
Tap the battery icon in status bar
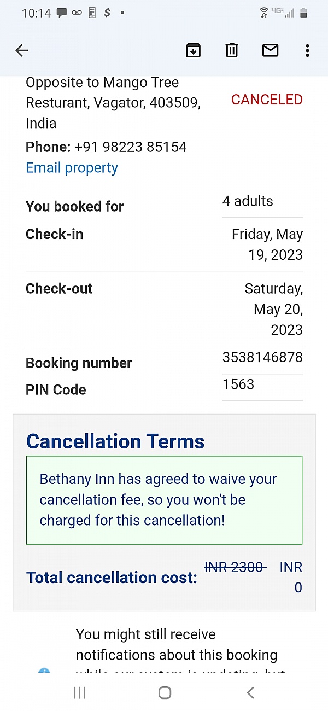point(304,13)
